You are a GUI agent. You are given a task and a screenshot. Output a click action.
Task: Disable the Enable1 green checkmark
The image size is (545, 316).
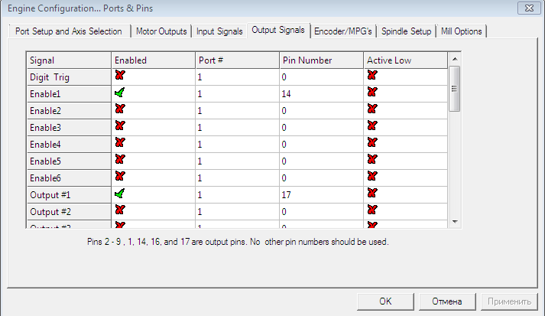(x=119, y=93)
